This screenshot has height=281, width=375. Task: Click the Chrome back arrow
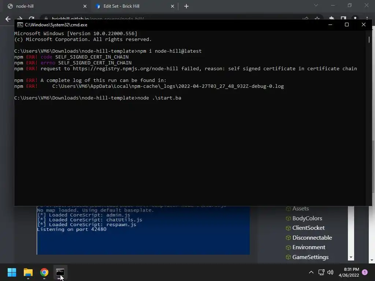(x=8, y=19)
